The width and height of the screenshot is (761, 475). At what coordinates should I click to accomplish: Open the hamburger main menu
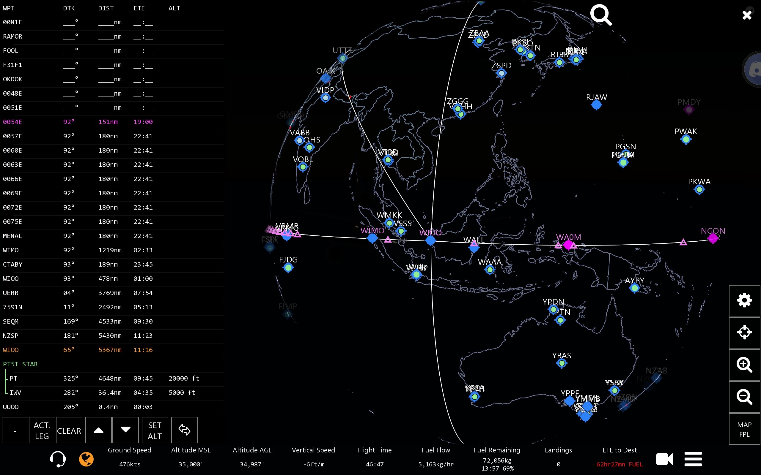[x=693, y=459]
